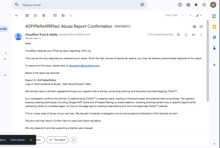Go to next (older) email chevron

190,15
